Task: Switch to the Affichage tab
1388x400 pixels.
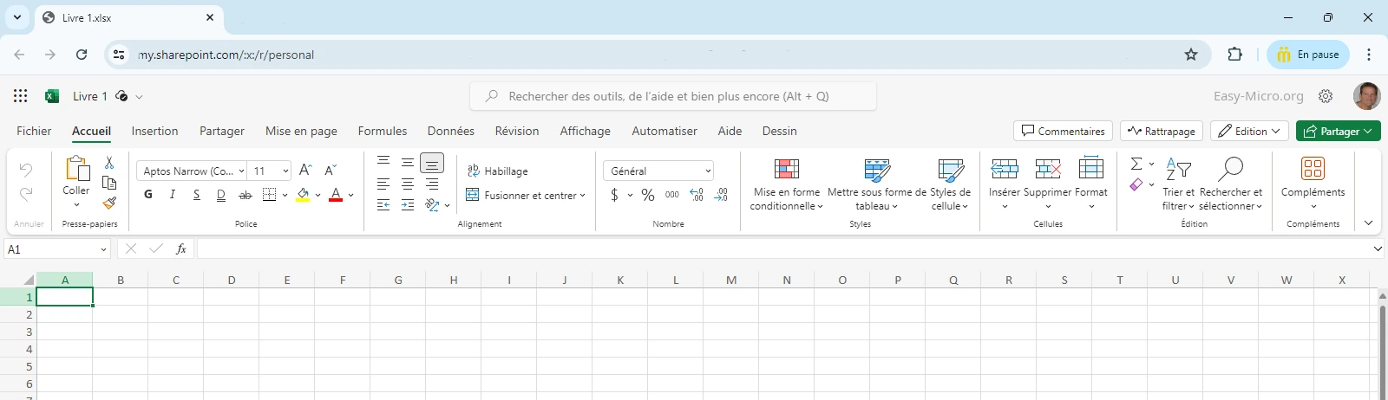Action: click(585, 131)
